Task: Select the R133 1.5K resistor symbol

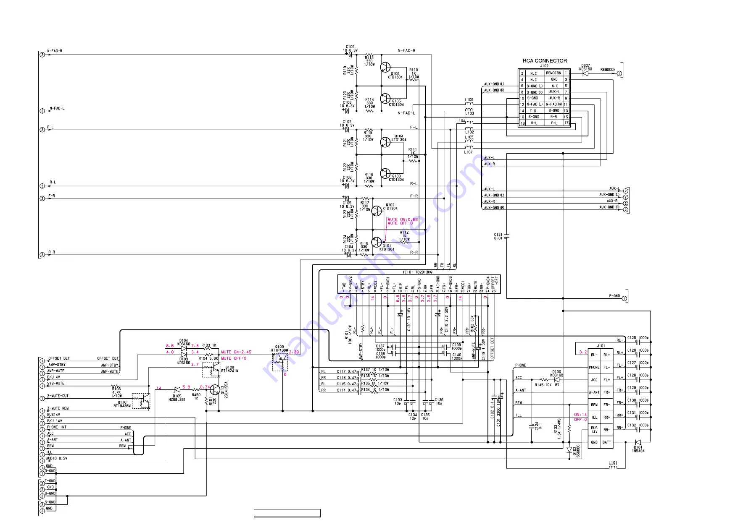Action: tap(569, 429)
